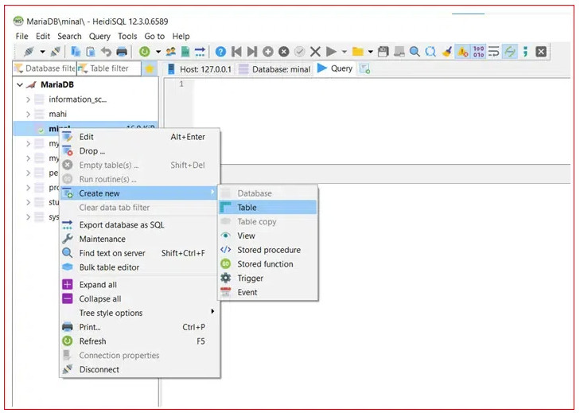Click the printer icon in the toolbar

tap(122, 52)
